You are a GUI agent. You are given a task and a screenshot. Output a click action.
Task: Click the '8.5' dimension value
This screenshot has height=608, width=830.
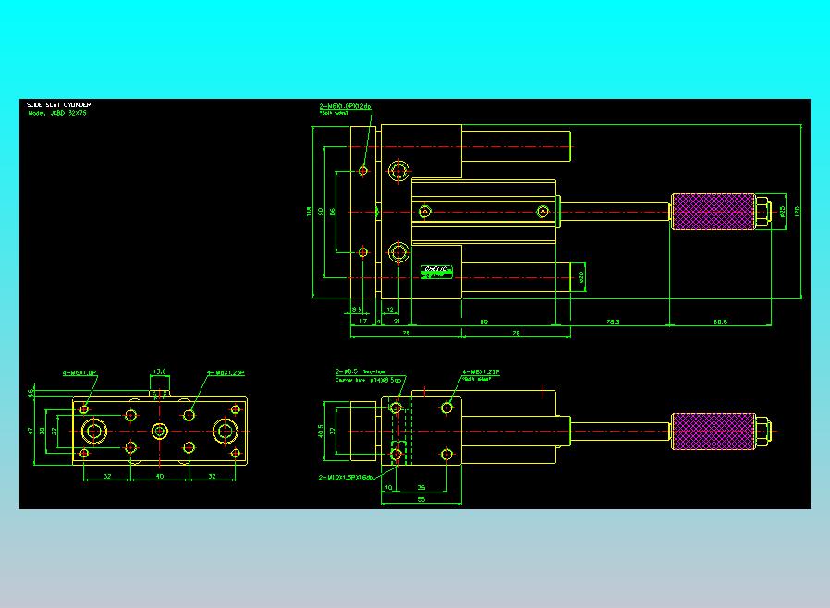point(357,310)
